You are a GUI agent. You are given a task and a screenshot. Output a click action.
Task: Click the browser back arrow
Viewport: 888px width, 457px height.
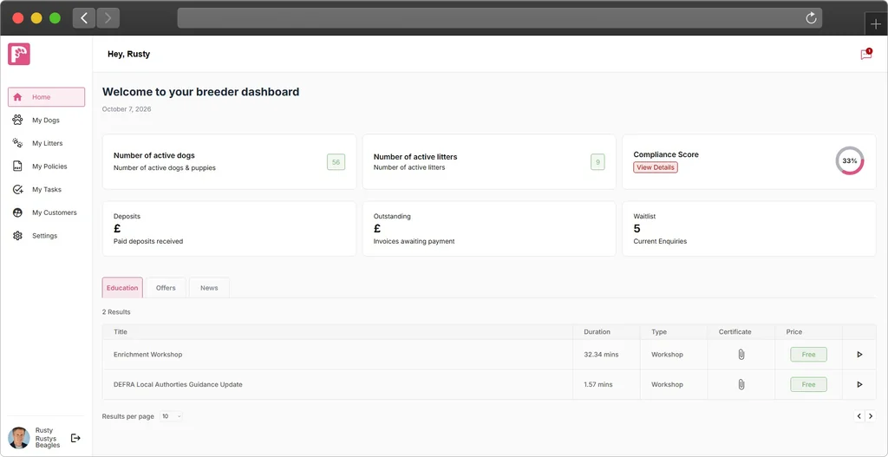[x=84, y=18]
